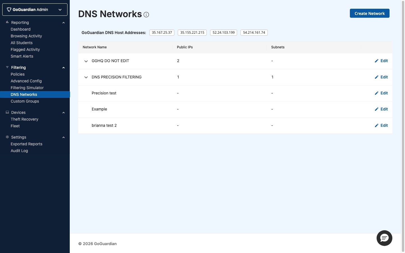This screenshot has width=405, height=253.
Task: Open the live chat bubble icon
Action: 384,238
